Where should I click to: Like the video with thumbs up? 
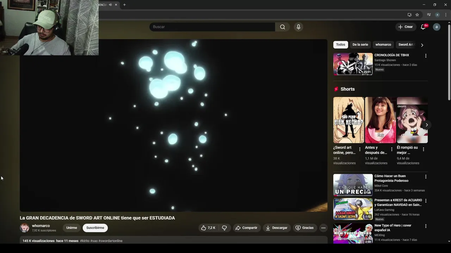coord(208,228)
